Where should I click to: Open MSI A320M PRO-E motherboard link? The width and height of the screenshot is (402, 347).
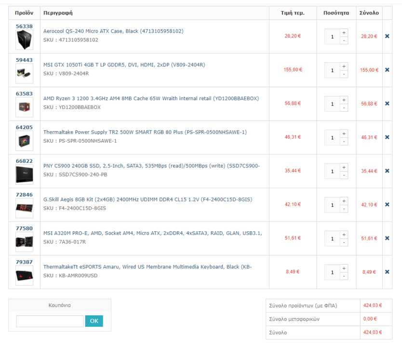click(x=152, y=233)
